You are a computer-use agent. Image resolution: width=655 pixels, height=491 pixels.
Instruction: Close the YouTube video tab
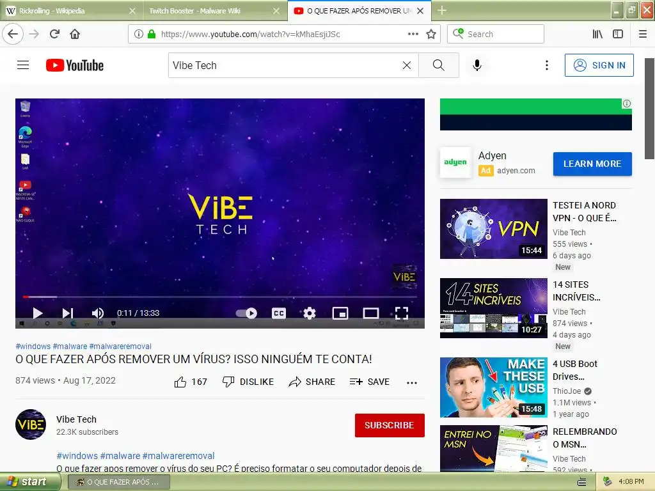click(x=420, y=11)
